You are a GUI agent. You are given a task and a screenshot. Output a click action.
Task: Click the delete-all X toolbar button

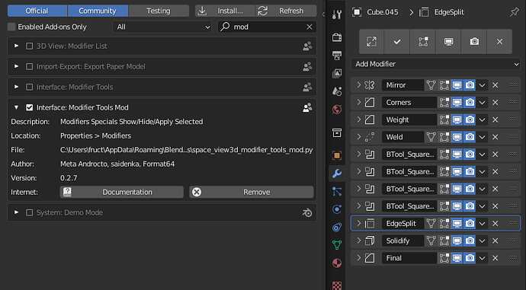(x=499, y=42)
